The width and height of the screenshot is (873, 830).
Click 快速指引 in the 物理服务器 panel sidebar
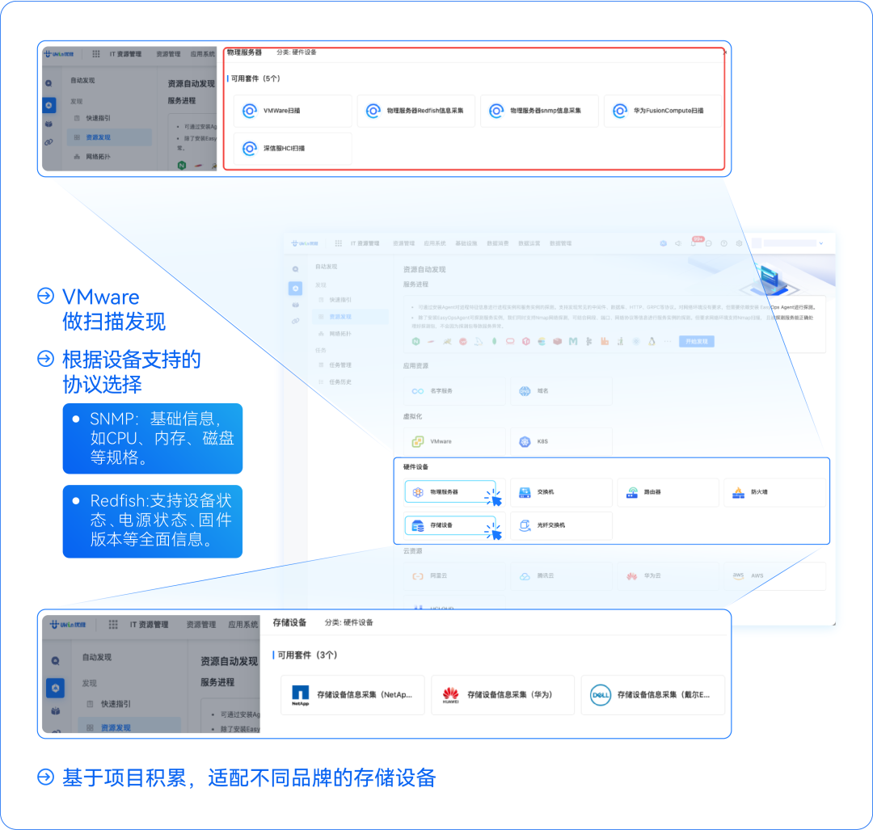99,118
